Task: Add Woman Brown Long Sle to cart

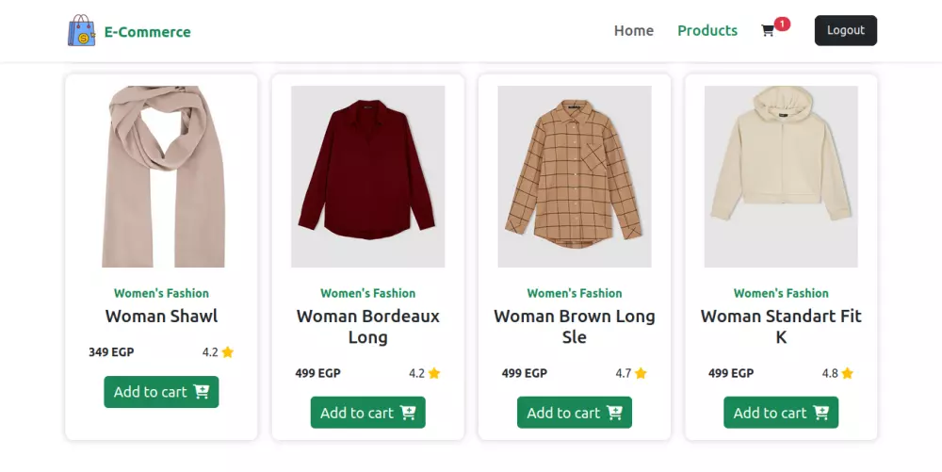Action: tap(574, 413)
